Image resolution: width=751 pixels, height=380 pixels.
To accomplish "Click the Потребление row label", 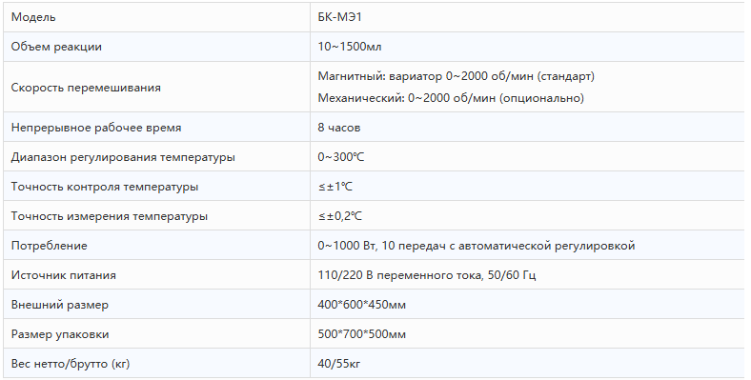I will point(49,246).
